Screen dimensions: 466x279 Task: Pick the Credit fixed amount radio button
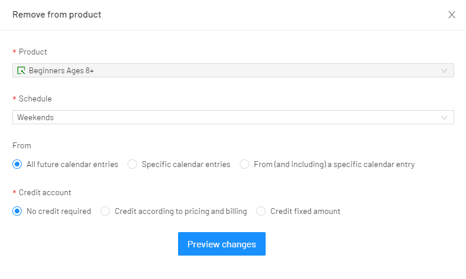(x=261, y=211)
